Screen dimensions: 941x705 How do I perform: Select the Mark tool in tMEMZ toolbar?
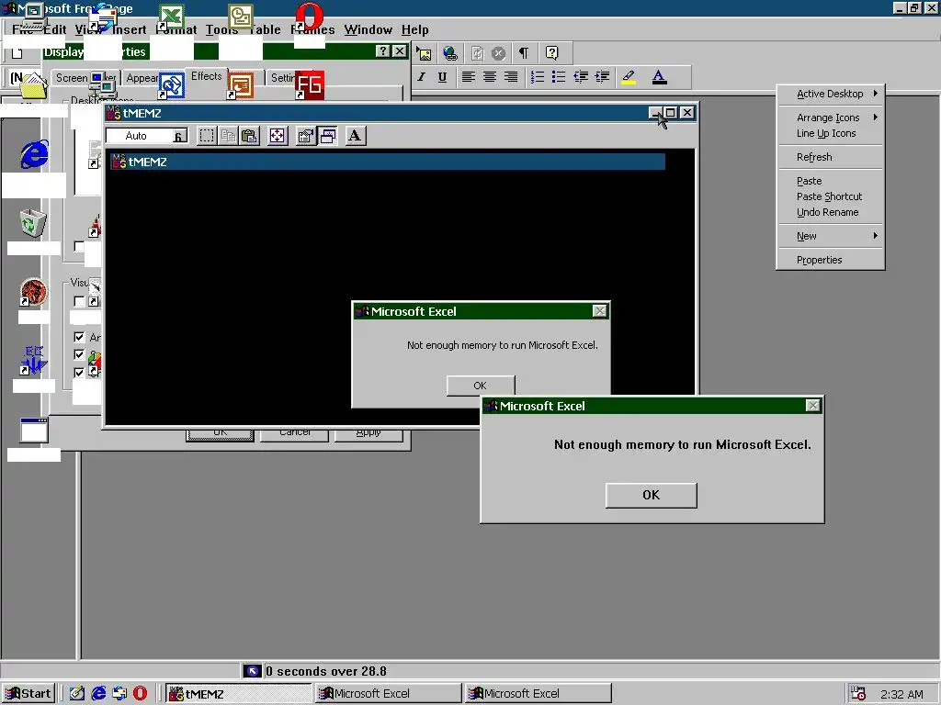[x=207, y=136]
